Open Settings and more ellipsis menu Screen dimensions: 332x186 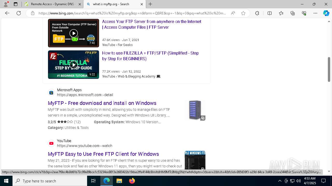(x=315, y=13)
